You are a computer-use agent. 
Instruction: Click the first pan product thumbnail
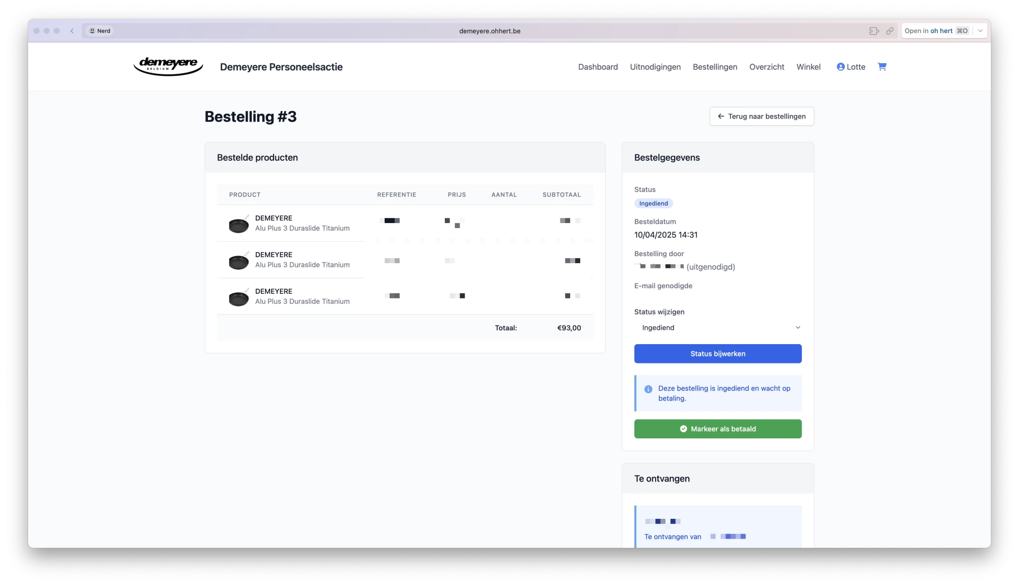(238, 224)
